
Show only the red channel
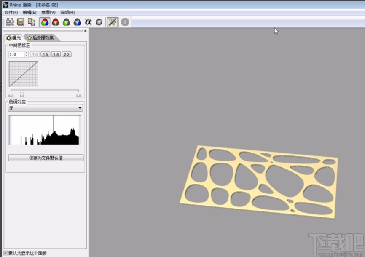coord(55,22)
